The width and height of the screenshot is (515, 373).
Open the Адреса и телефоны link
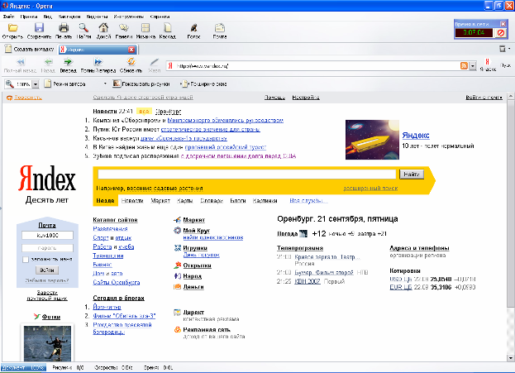(419, 248)
